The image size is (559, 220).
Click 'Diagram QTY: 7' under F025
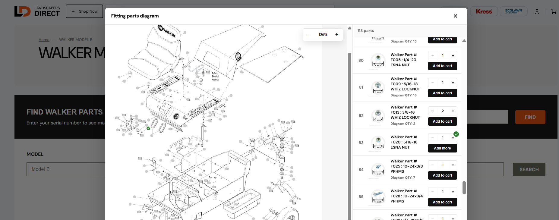tap(403, 178)
